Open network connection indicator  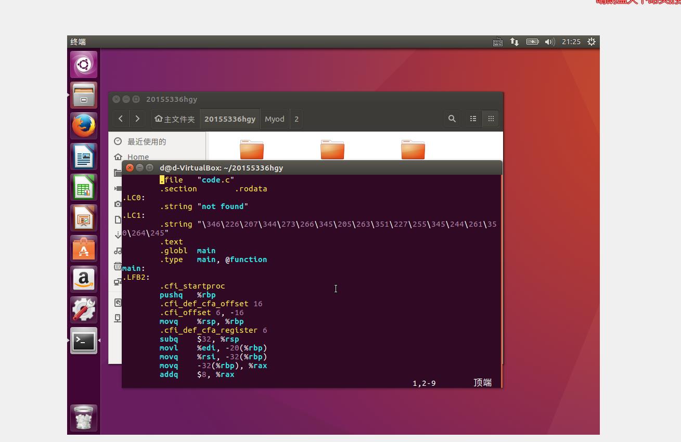[x=515, y=42]
